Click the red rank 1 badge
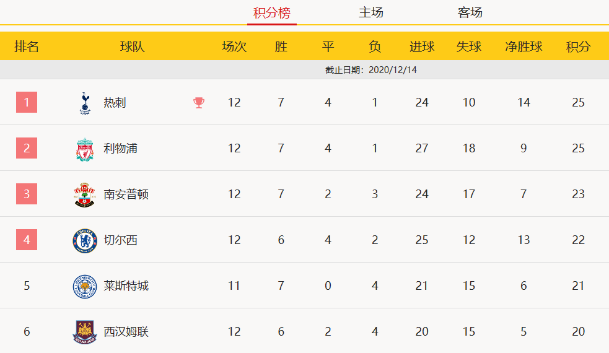Viewport: 609px width, 353px height. pos(27,102)
